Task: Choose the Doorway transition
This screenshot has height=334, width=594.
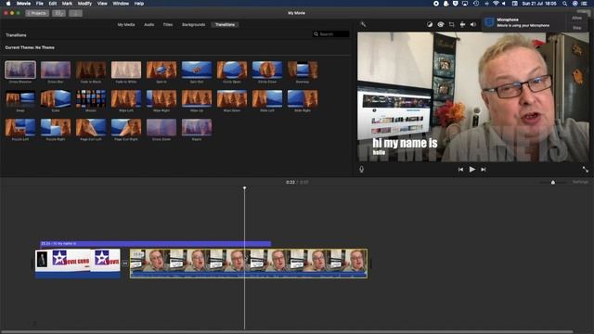Action: click(x=303, y=71)
